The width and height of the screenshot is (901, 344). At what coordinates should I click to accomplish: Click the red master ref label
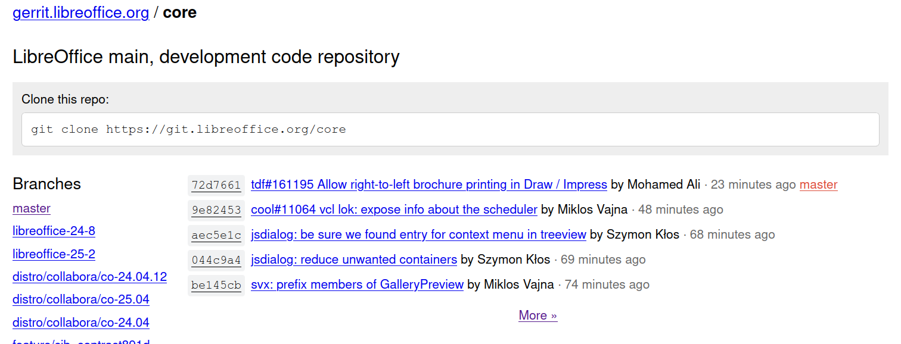pyautogui.click(x=818, y=184)
